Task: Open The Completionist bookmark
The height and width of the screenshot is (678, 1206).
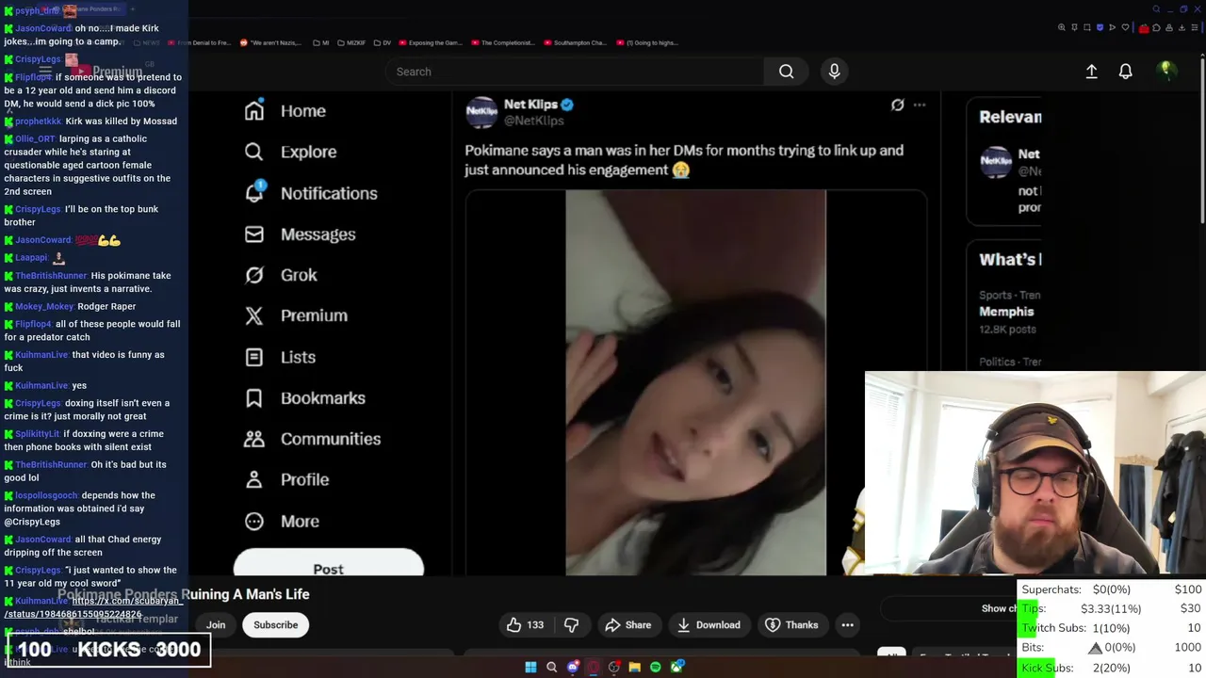Action: [502, 42]
